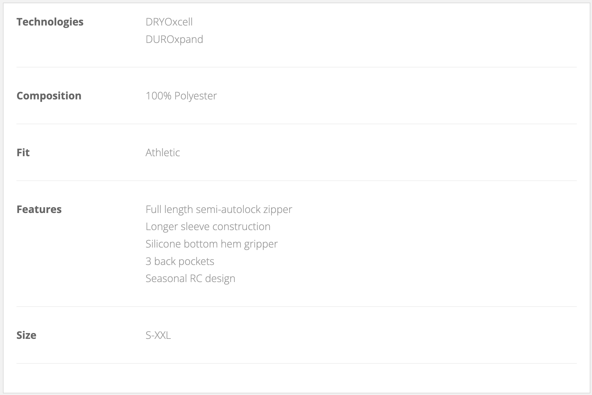Click the divider line below Features row

[296, 307]
